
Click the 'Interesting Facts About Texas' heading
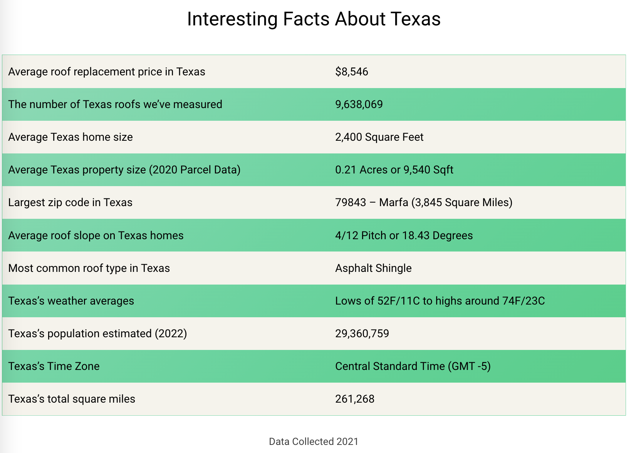[314, 19]
